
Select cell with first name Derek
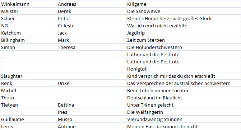coord(92,11)
